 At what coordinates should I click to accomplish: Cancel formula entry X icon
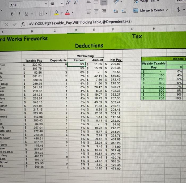click(x=7, y=25)
